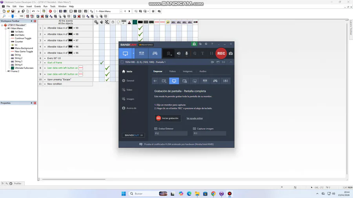Switch to Audios tab in Bandicam

[203, 71]
